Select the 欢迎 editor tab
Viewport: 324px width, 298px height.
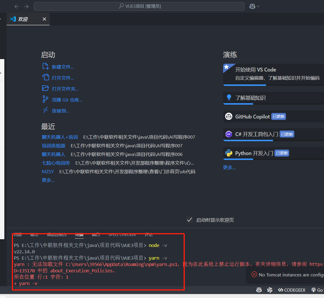point(28,19)
